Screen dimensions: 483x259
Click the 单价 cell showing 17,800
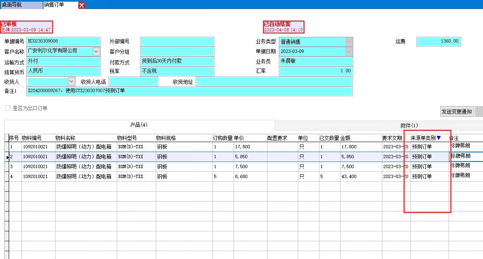click(250, 147)
